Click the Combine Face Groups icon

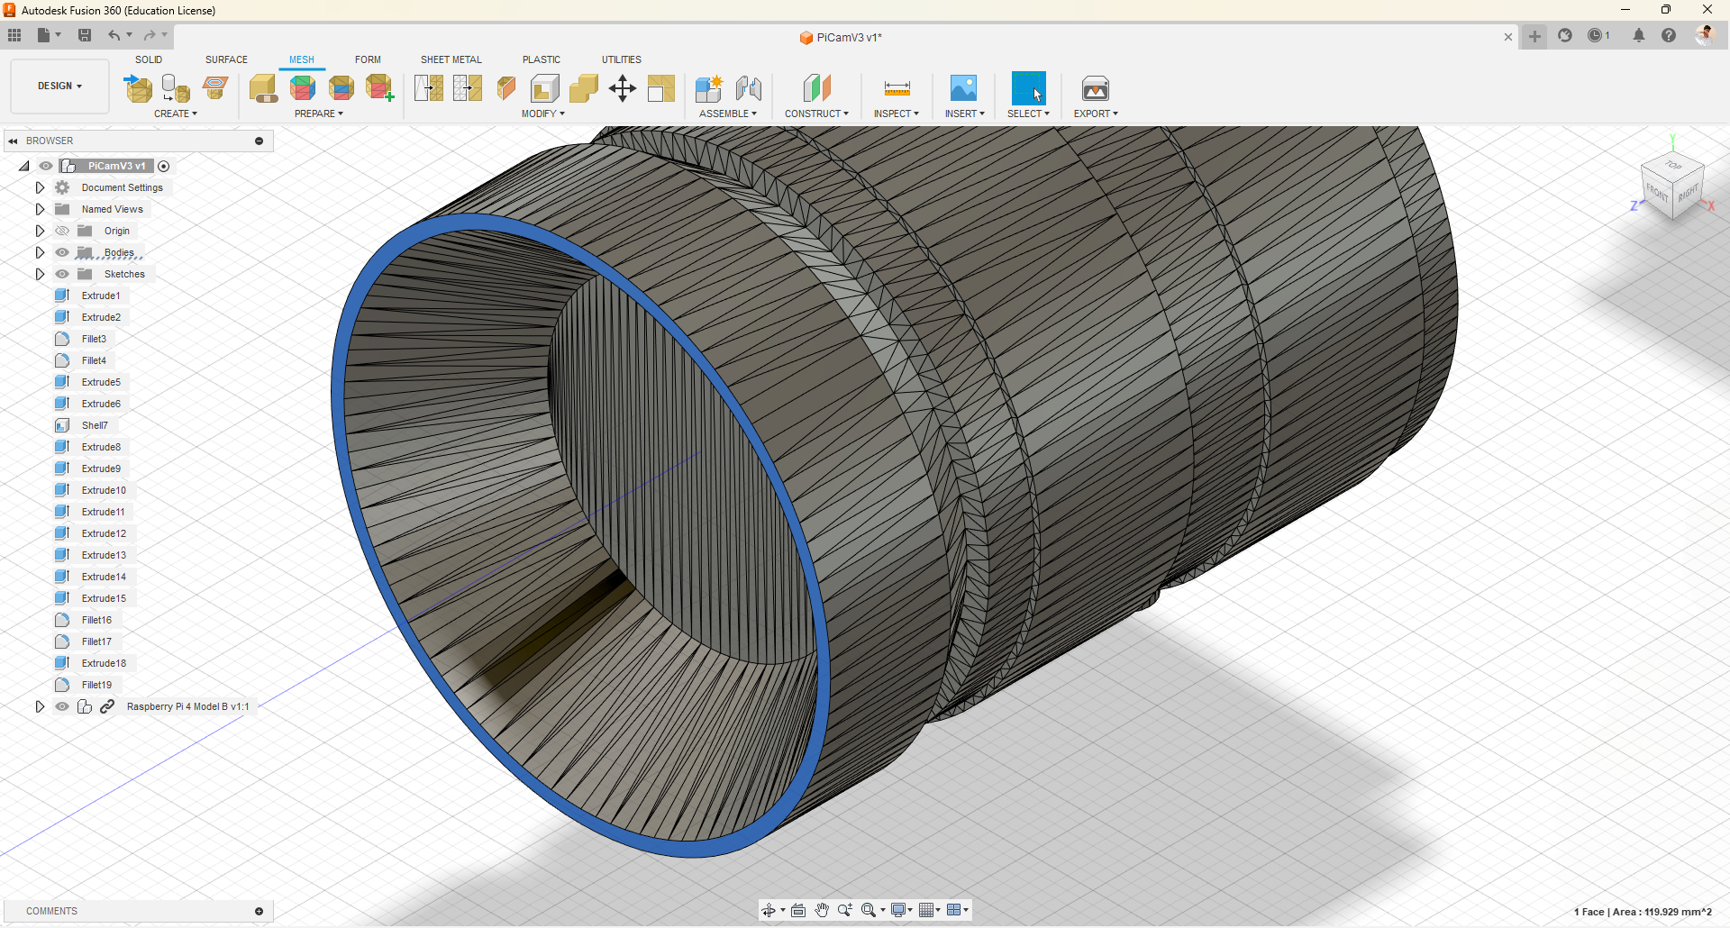tap(341, 88)
